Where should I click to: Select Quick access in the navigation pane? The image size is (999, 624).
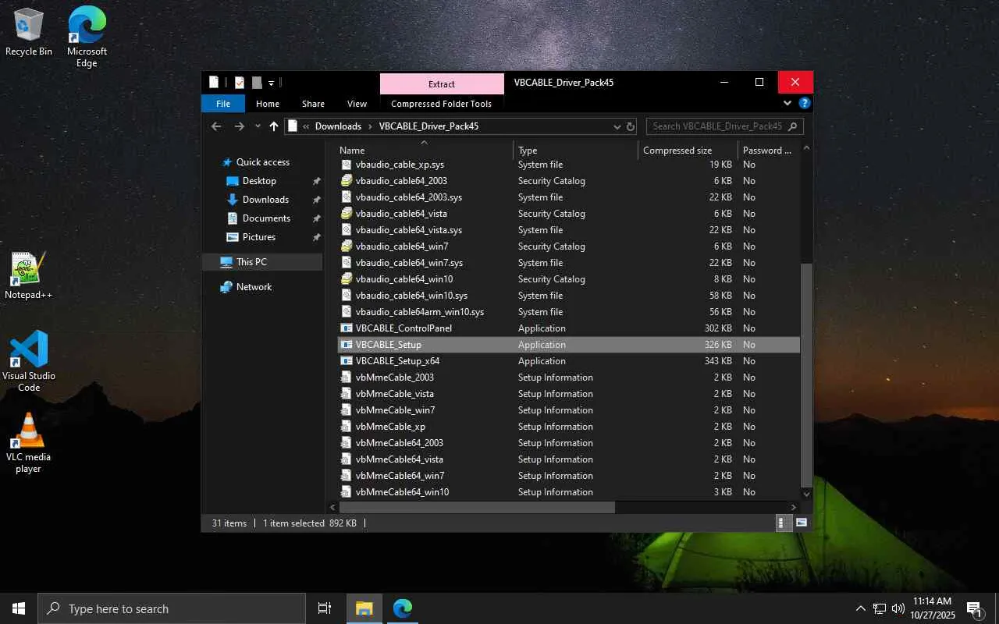click(263, 162)
